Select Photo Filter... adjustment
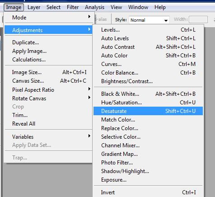 coord(148,163)
